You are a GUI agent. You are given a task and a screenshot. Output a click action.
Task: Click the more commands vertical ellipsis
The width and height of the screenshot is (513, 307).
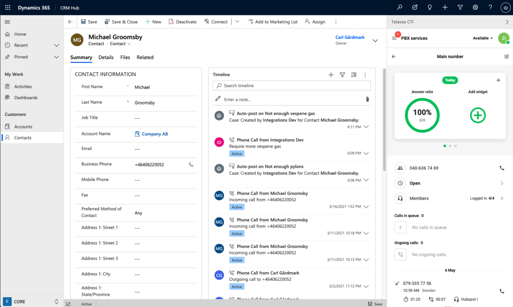[x=336, y=22]
